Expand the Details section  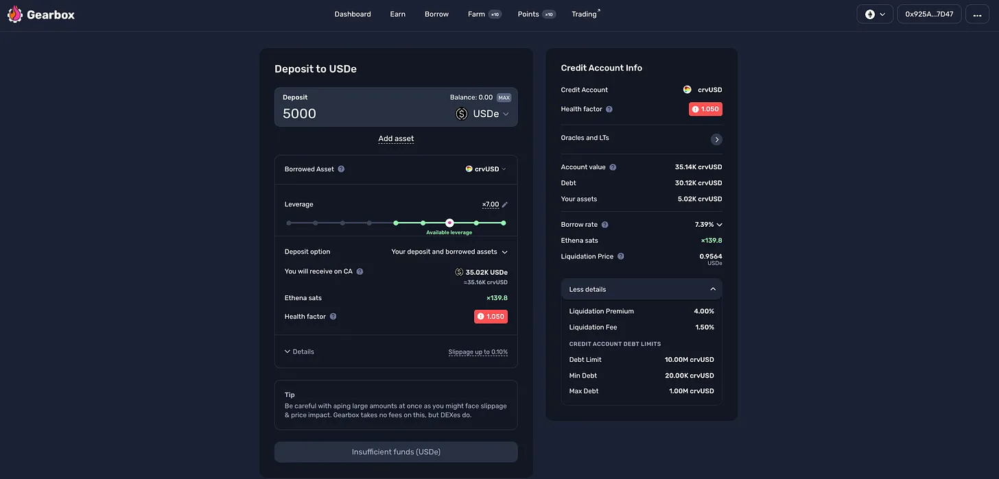[x=299, y=352]
